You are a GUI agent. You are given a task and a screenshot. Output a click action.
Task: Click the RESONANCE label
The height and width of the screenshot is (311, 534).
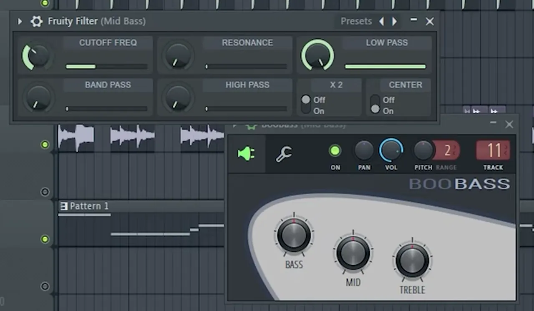(247, 43)
